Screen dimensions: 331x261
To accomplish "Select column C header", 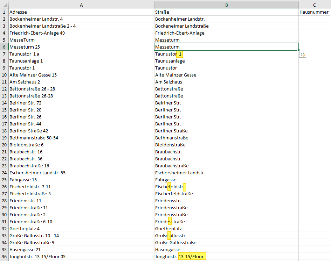I will 315,5.
